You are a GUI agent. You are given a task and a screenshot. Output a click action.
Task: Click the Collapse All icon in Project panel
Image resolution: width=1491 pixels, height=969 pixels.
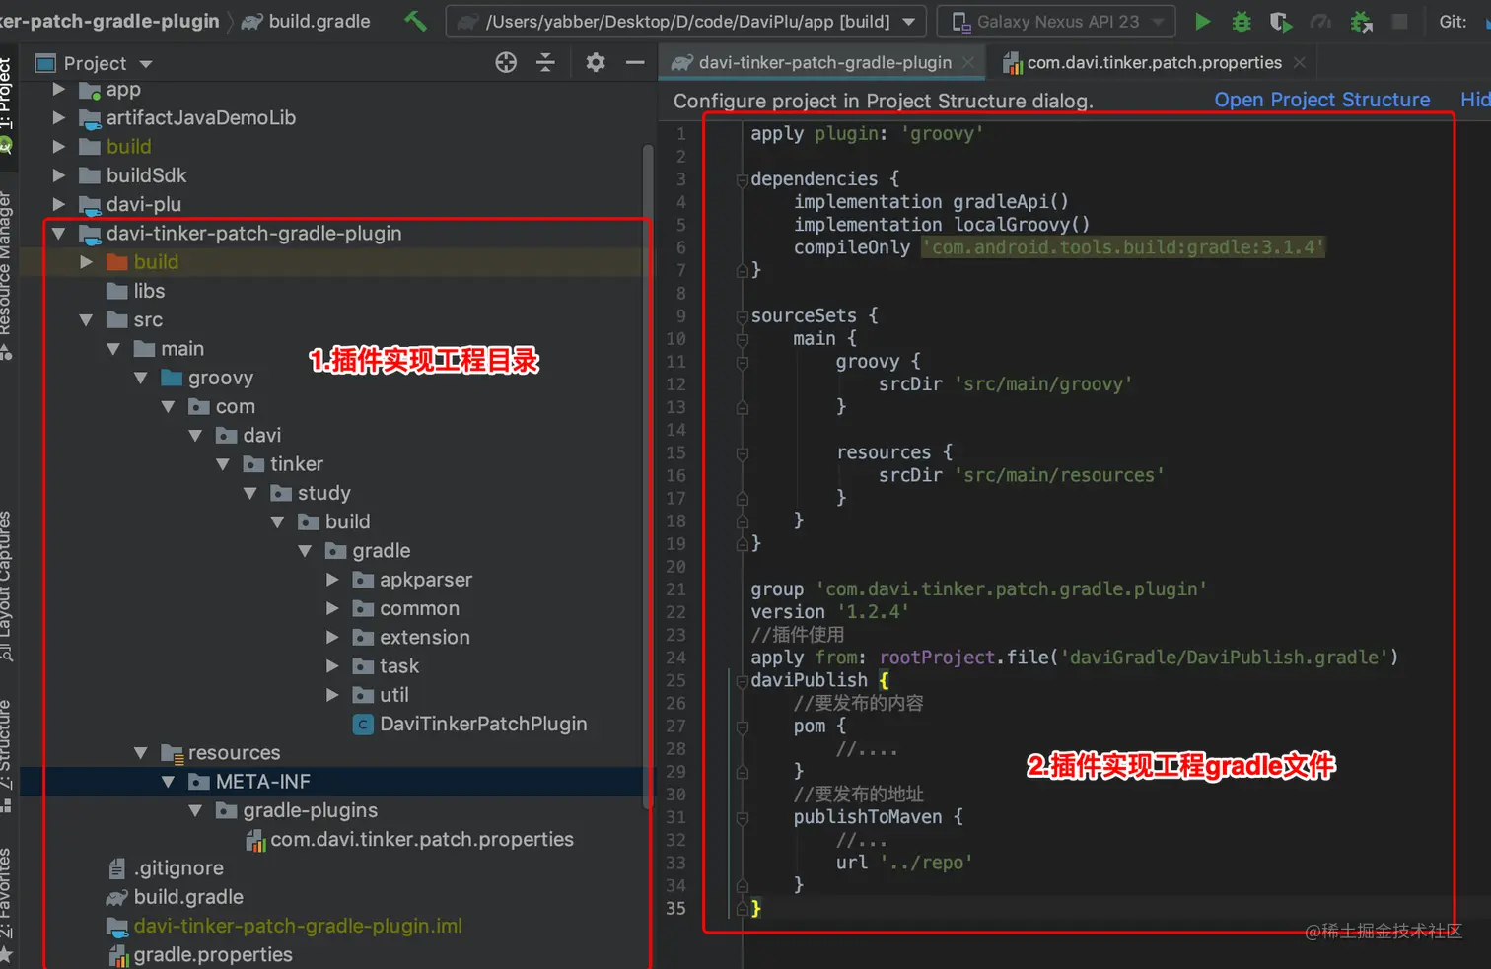pyautogui.click(x=545, y=63)
